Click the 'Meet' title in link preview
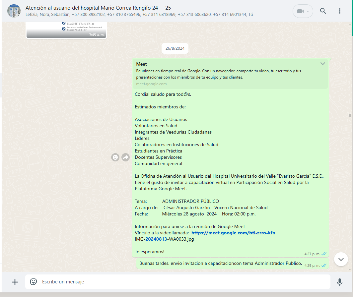The image size is (353, 297). coord(141,64)
